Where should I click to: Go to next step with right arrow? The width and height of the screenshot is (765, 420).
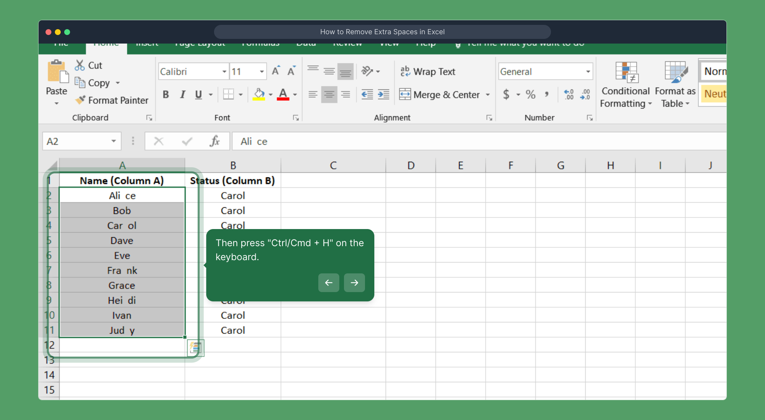pyautogui.click(x=354, y=283)
